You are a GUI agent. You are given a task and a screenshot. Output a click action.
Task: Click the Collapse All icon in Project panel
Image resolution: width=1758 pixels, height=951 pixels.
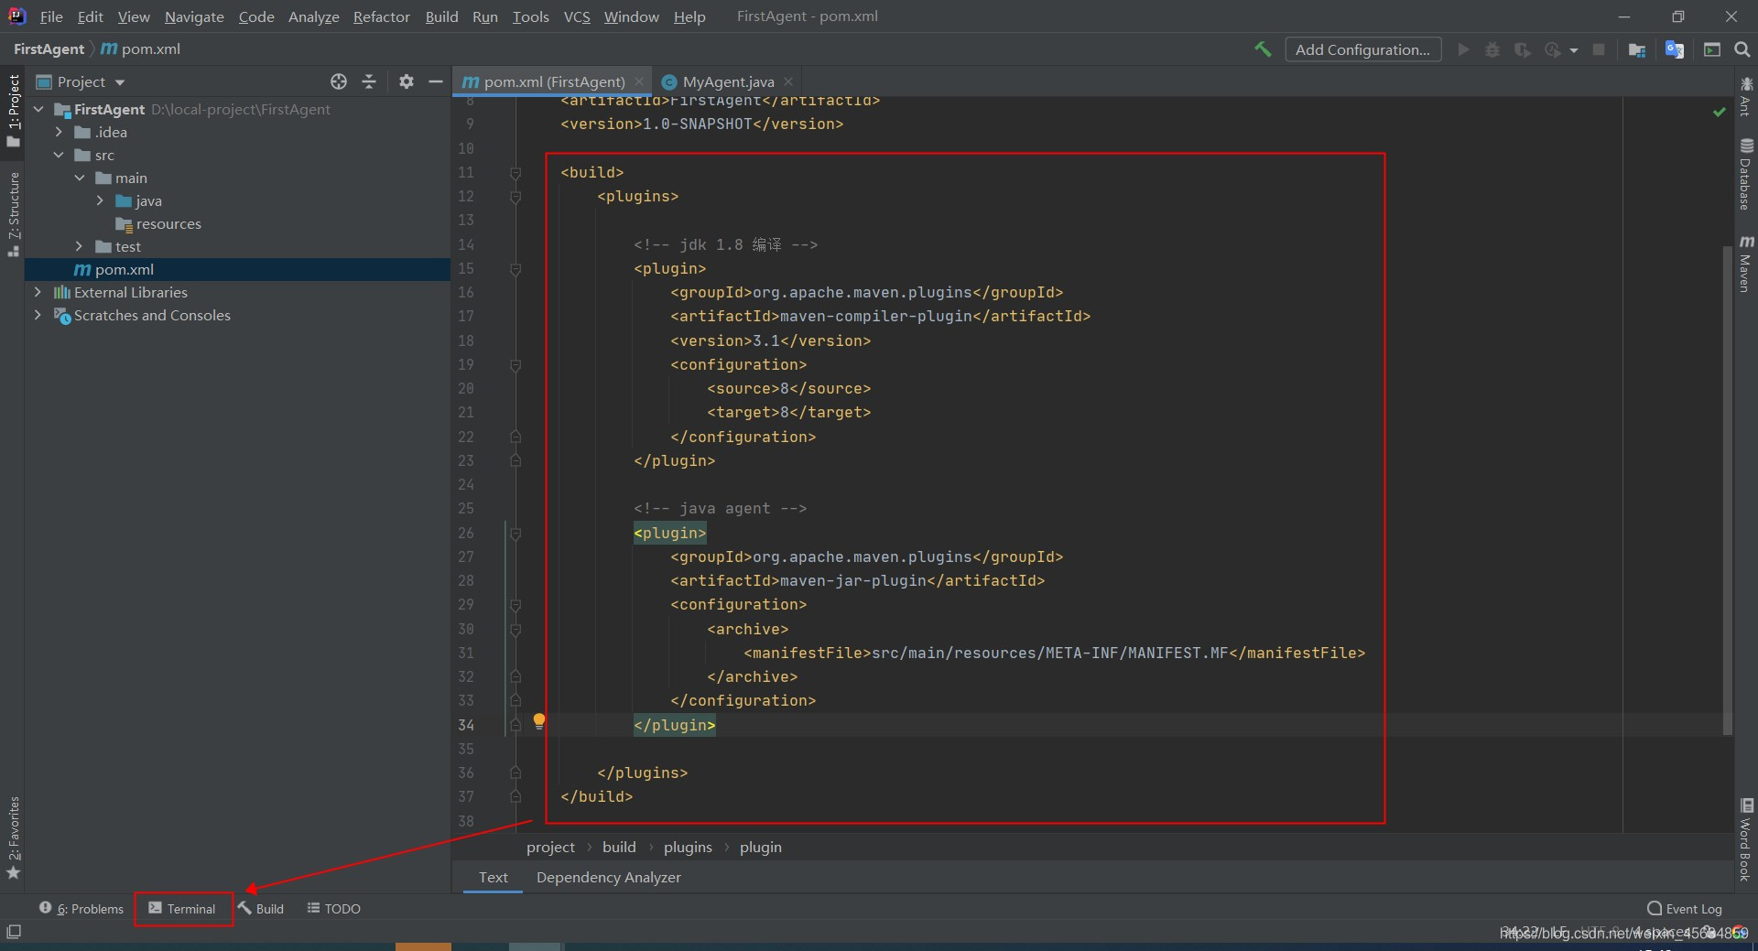369,81
